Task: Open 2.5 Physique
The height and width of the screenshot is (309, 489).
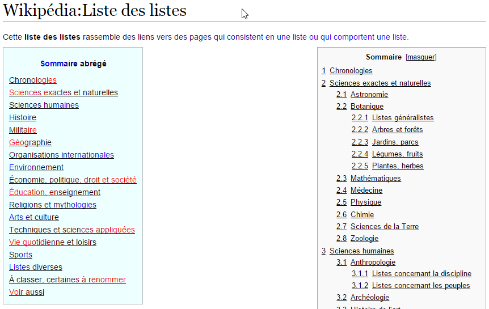Action: pos(359,202)
